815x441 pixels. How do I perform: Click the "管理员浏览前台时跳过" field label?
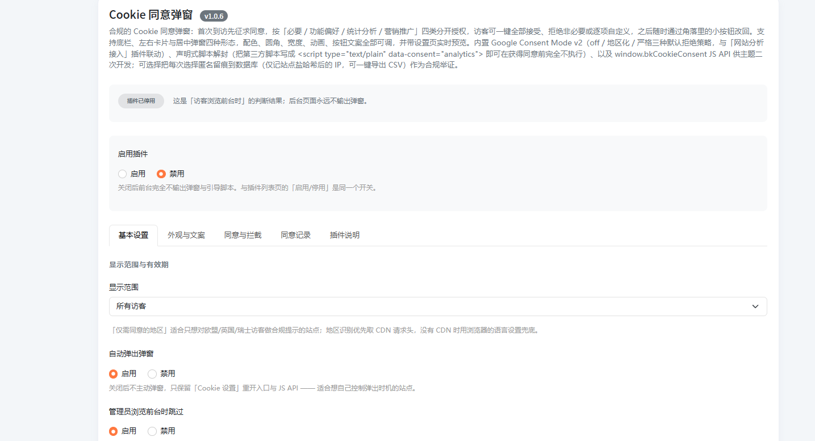146,411
